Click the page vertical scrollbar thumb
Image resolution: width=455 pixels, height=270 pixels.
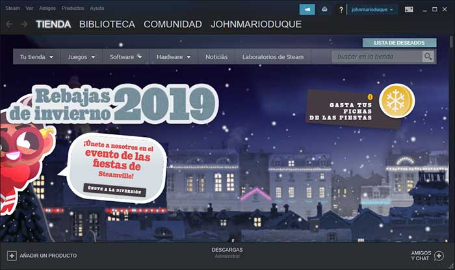tap(451, 42)
